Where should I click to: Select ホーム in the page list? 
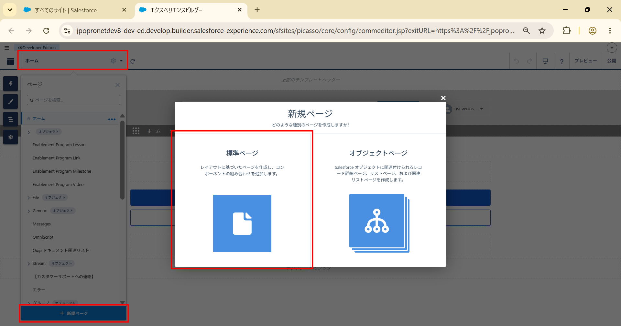tap(39, 119)
